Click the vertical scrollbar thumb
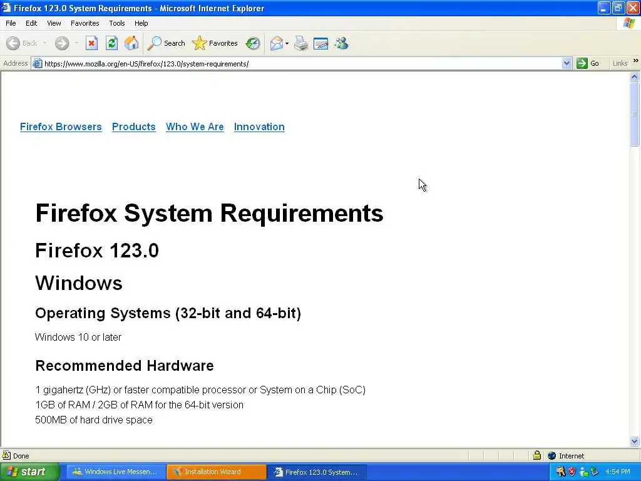Viewport: 641px width, 481px height. click(x=635, y=114)
